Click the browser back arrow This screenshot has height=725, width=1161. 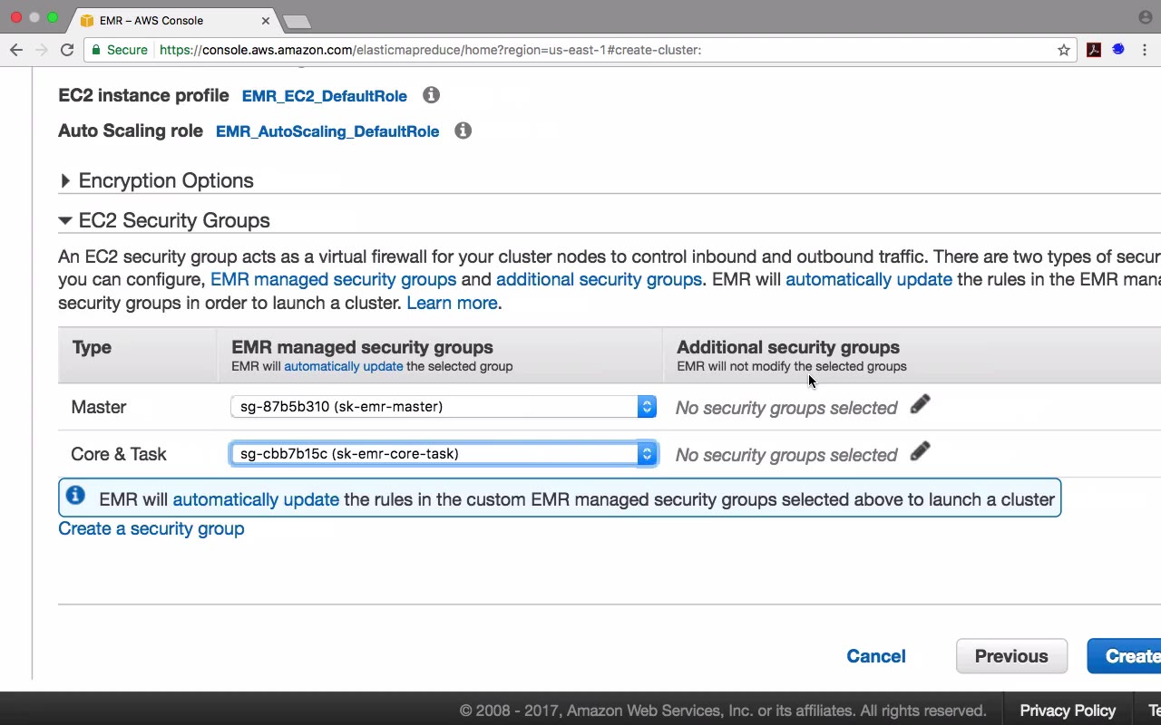[x=16, y=50]
